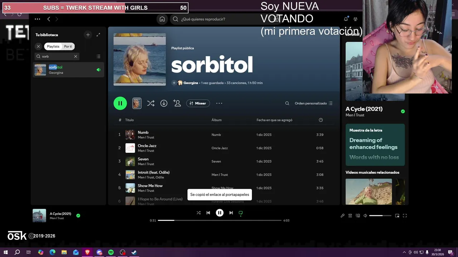
Task: Open the Mixear button
Action: pos(198,103)
